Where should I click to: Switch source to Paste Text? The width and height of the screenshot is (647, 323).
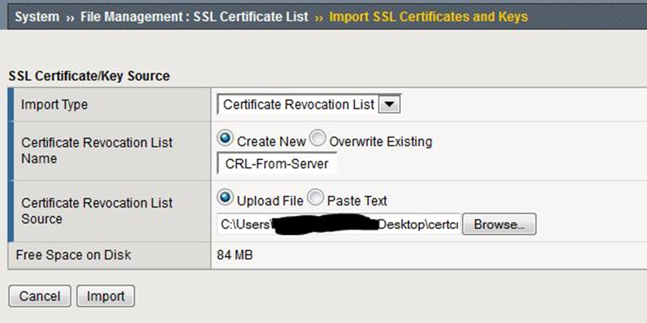[x=315, y=199]
